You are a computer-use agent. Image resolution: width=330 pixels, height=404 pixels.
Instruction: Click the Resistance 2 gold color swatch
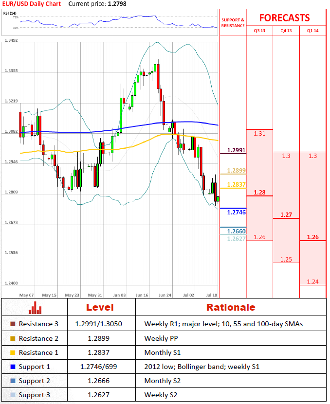point(13,338)
